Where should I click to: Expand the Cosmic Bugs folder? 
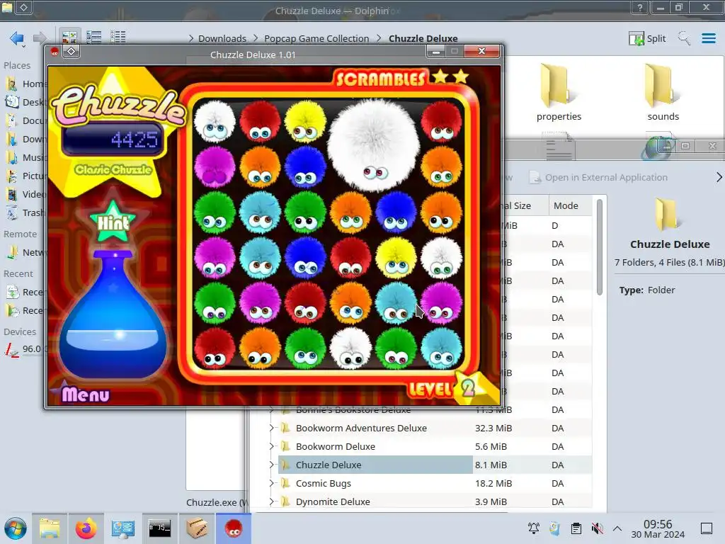click(x=271, y=483)
